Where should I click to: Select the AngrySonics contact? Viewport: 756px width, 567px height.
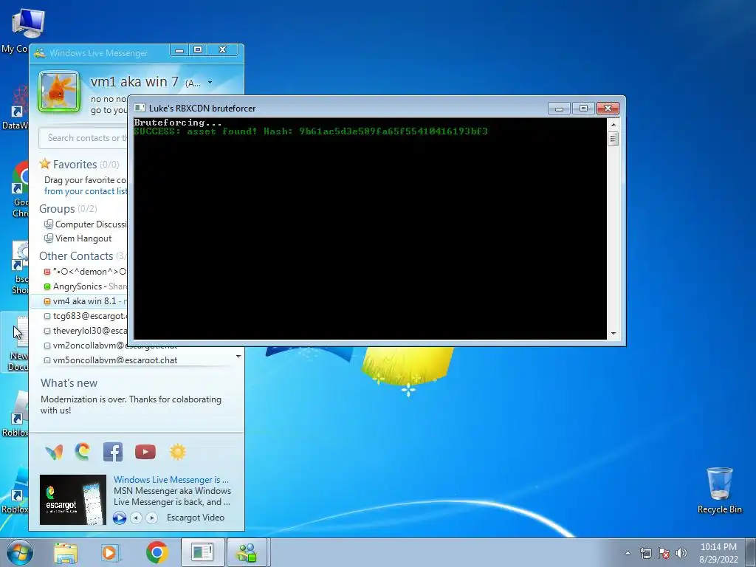(x=86, y=286)
